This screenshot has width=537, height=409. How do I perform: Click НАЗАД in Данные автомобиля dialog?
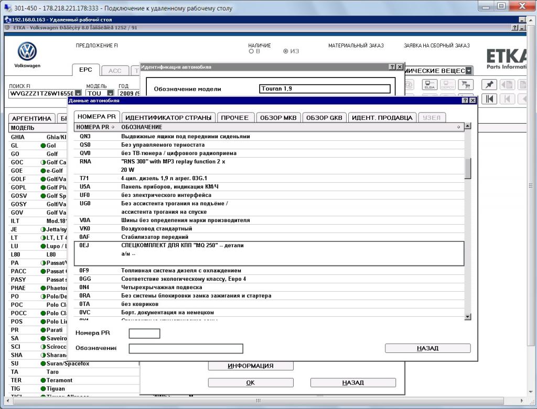tap(428, 348)
